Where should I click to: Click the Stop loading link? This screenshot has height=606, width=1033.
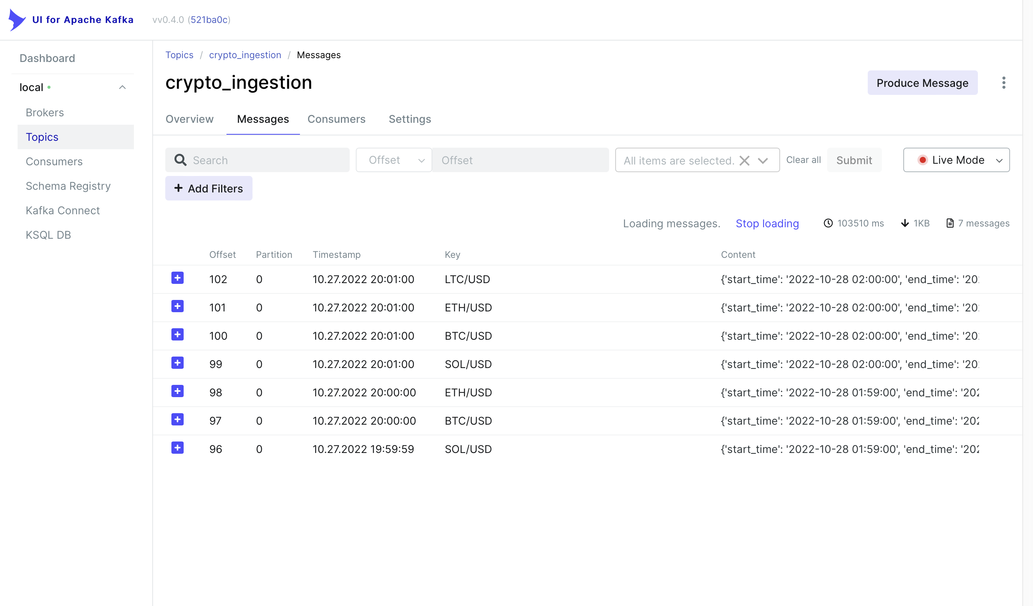pyautogui.click(x=767, y=223)
